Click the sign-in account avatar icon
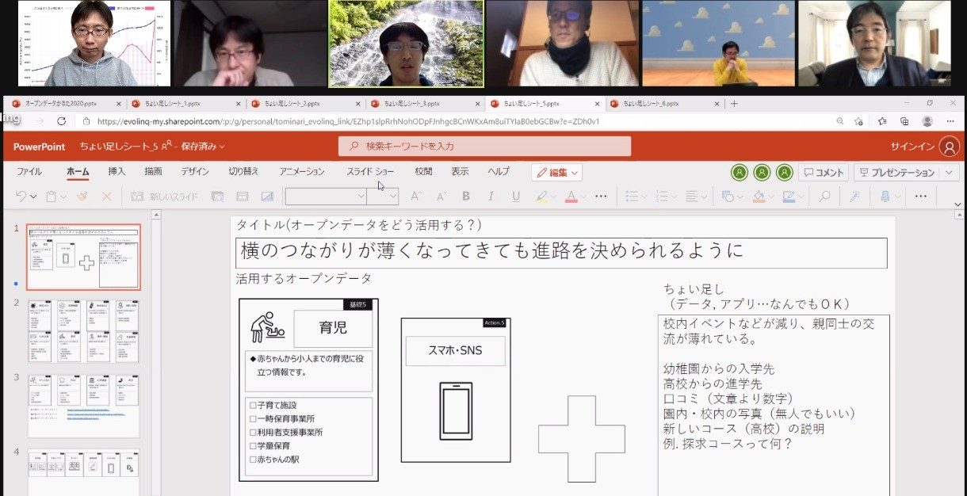 tap(949, 147)
